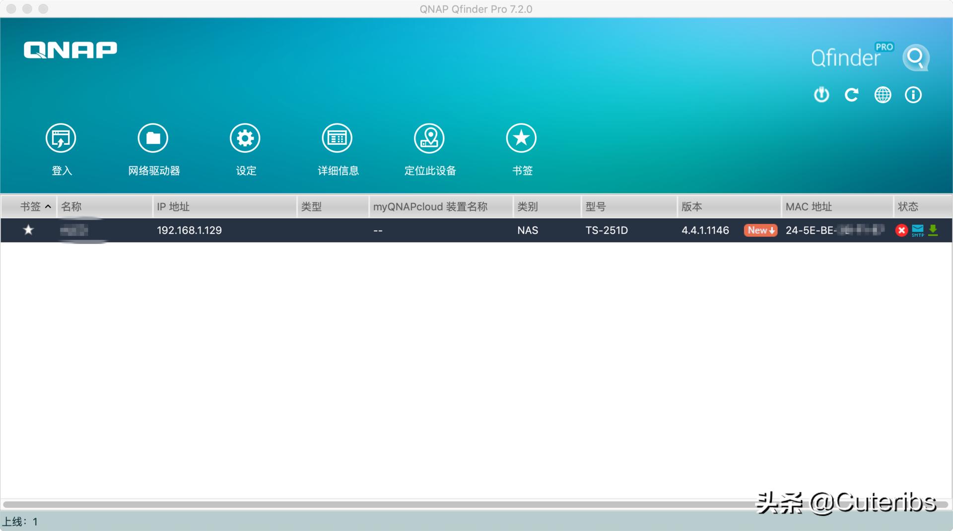Click the SMTP mail icon on NAS row
The width and height of the screenshot is (953, 531).
[918, 230]
